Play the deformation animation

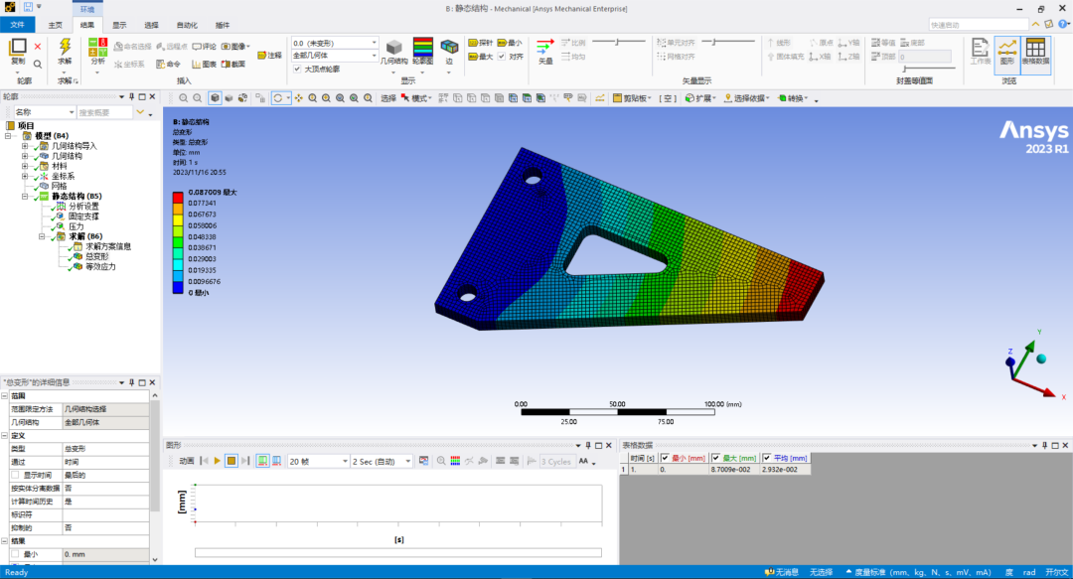pos(217,461)
